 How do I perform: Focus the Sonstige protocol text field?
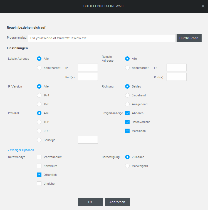(88, 140)
